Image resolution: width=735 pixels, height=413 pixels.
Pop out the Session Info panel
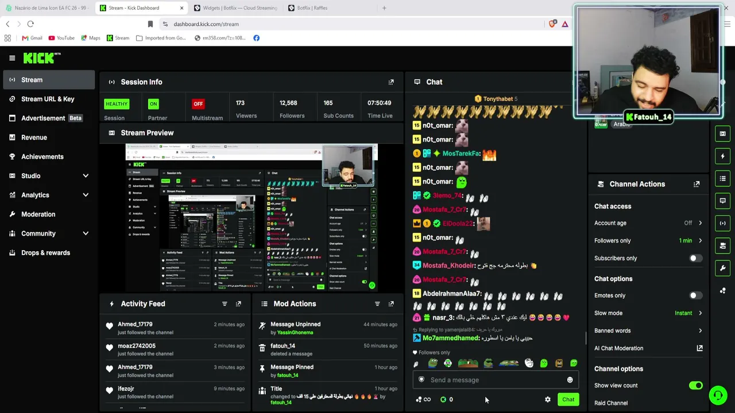[x=391, y=82]
